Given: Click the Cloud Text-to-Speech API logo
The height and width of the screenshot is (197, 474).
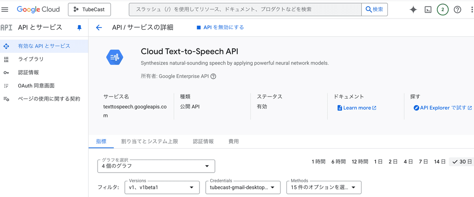Looking at the screenshot, I should [x=115, y=58].
